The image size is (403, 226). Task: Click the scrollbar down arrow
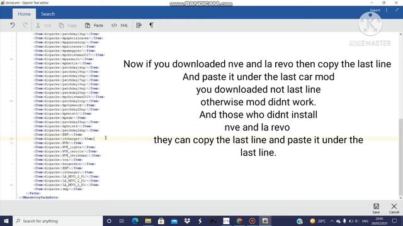pyautogui.click(x=400, y=198)
